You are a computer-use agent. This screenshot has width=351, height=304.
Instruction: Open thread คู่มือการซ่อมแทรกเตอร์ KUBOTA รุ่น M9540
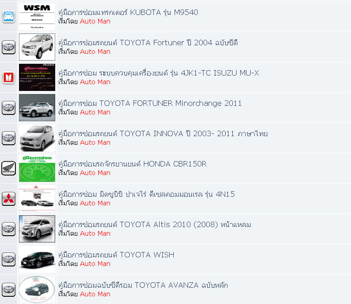click(128, 12)
